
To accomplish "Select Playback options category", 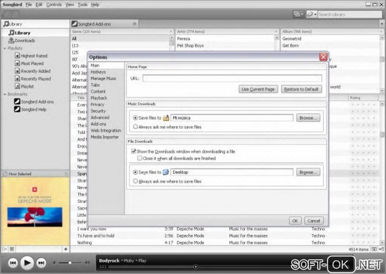I will tap(99, 98).
